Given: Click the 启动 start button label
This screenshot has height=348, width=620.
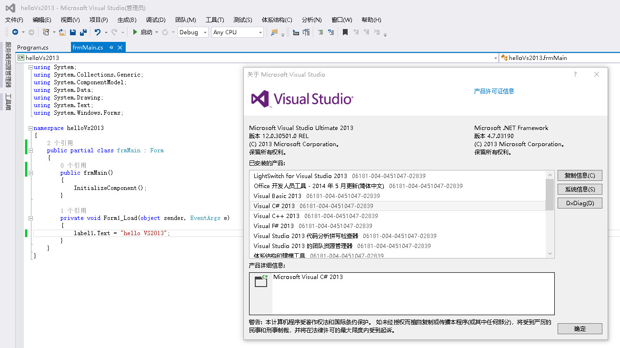Looking at the screenshot, I should 147,32.
